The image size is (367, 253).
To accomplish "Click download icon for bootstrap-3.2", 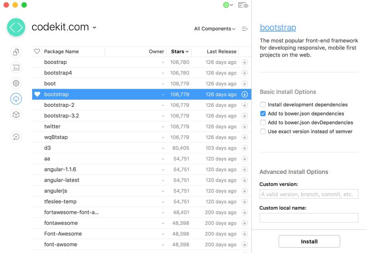I will tap(244, 116).
